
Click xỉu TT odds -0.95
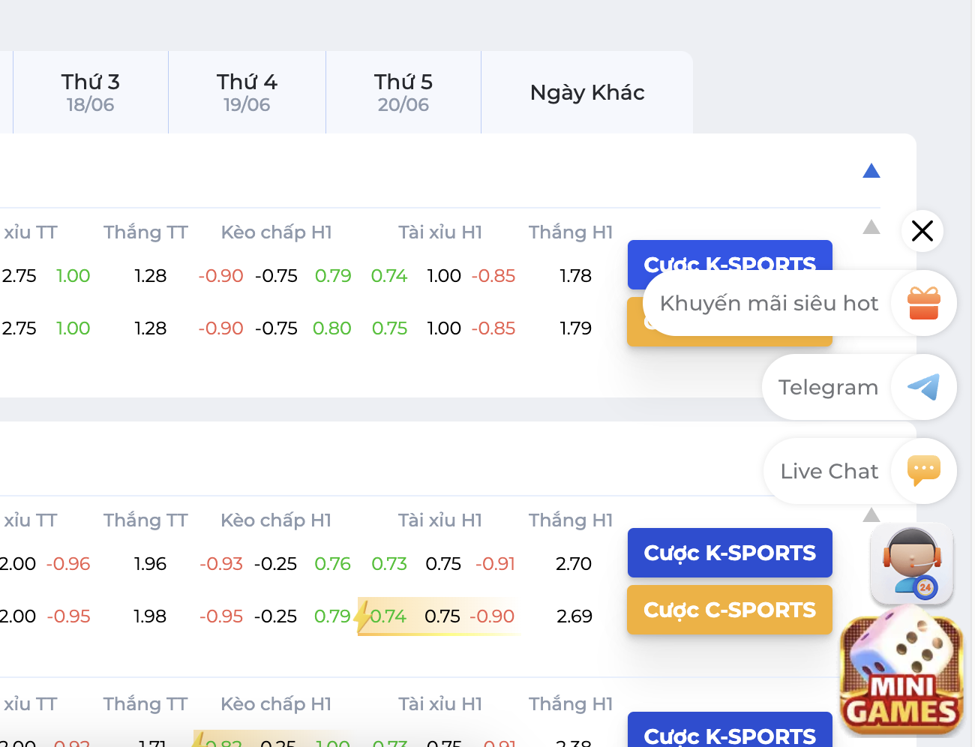point(68,616)
